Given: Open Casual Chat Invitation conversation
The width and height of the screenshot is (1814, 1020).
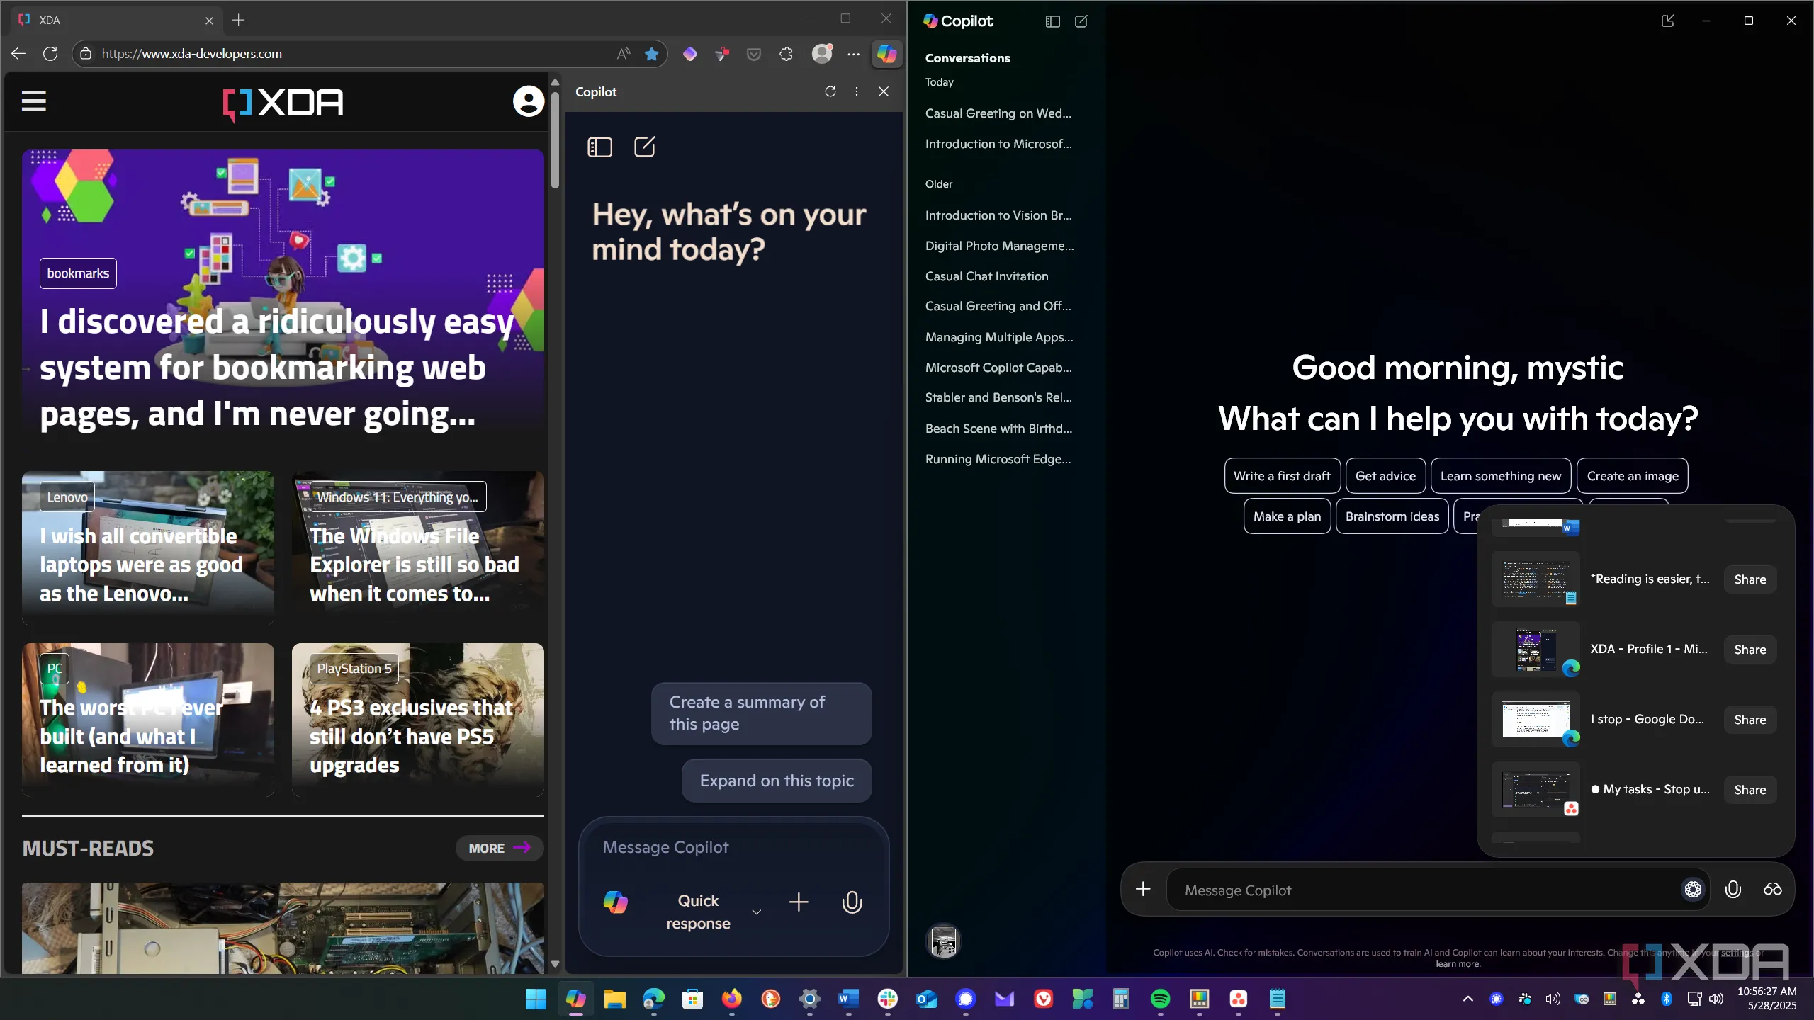Looking at the screenshot, I should point(986,276).
